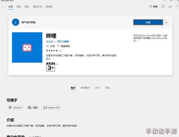Click 愿望清单 wishlist label
Image resolution: width=179 pixels, height=137 pixels.
(x=65, y=46)
